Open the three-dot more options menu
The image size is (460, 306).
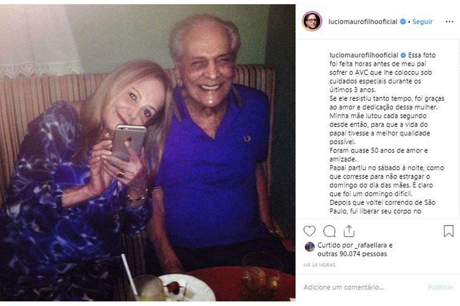pos(449,22)
